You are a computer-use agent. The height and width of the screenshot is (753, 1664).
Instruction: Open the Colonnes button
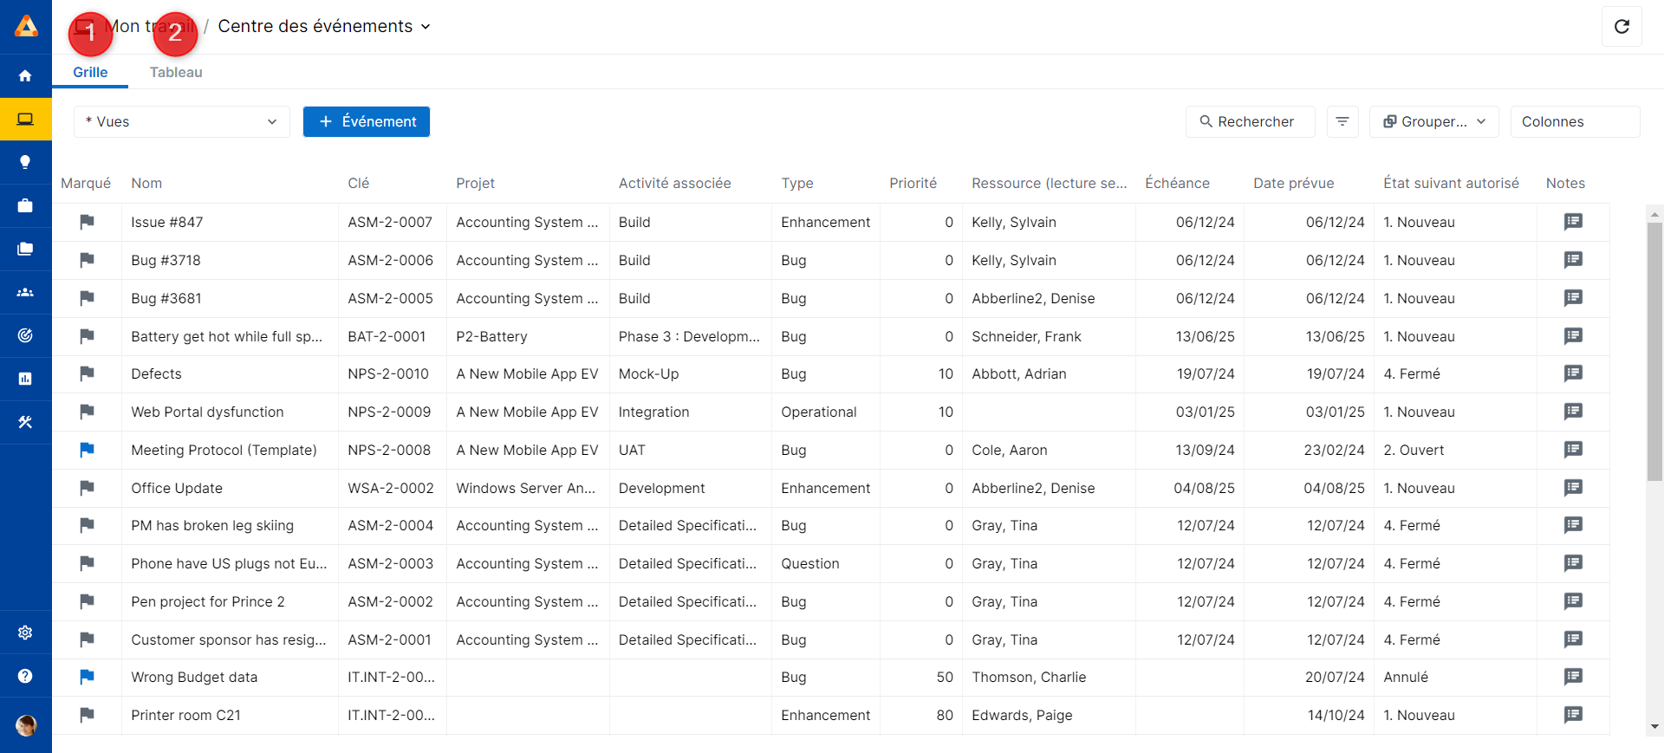pyautogui.click(x=1574, y=122)
